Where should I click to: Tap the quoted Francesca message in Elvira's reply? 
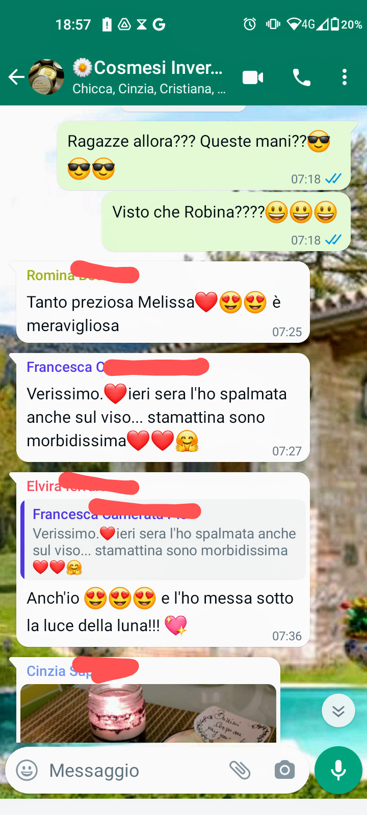163,539
